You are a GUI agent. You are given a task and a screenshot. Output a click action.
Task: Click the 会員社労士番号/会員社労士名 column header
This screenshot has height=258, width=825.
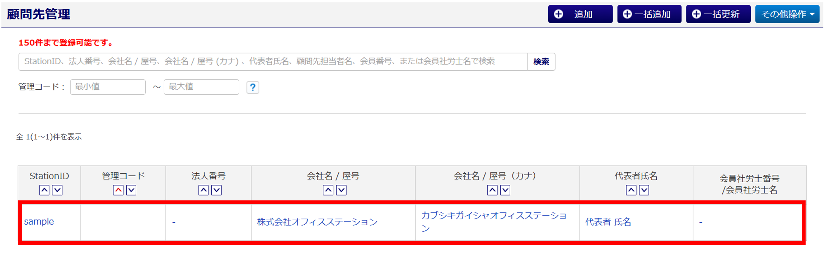(x=750, y=184)
